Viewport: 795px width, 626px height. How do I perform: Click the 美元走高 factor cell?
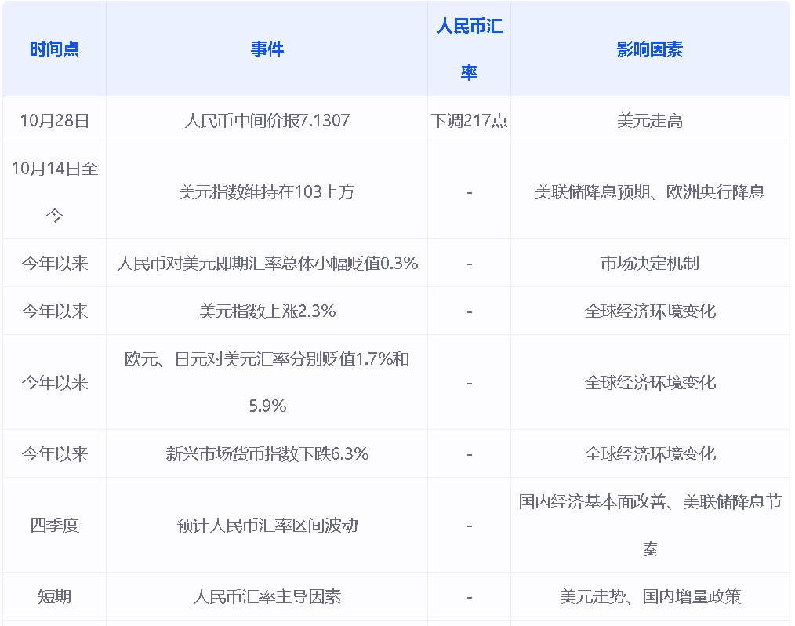pyautogui.click(x=649, y=121)
